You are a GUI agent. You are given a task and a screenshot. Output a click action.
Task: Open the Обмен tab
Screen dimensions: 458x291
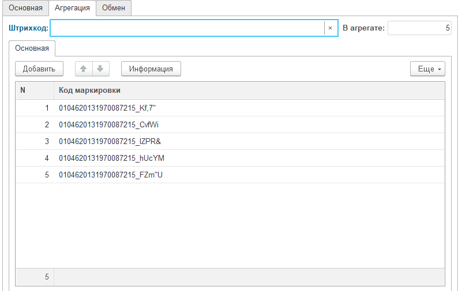pos(114,7)
